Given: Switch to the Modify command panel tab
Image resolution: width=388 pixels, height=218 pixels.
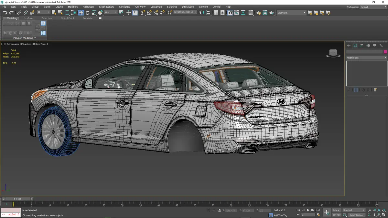Looking at the screenshot, I should (355, 46).
